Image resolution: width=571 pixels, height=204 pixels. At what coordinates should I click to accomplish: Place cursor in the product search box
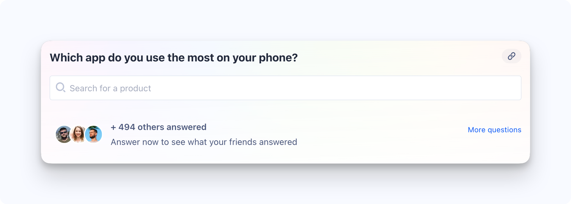285,88
